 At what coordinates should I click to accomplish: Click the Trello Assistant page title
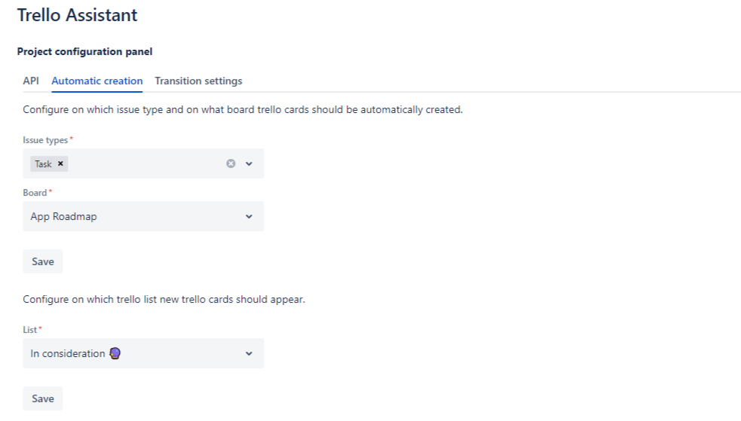click(x=78, y=14)
